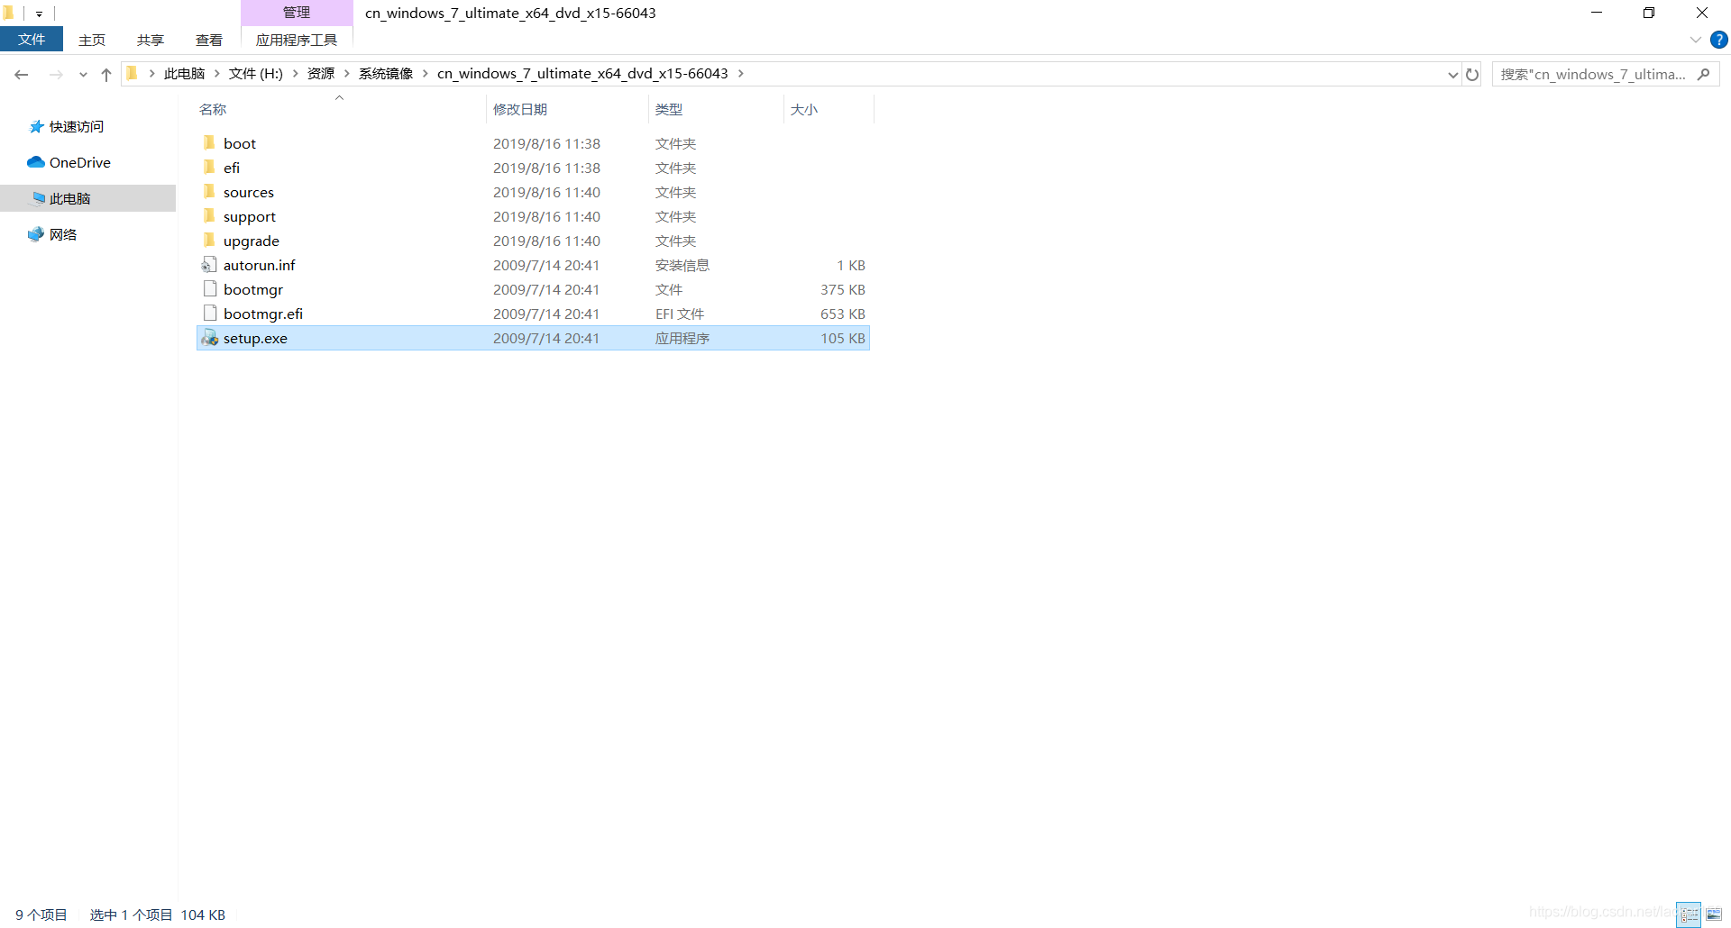Image resolution: width=1731 pixels, height=928 pixels.
Task: Click the upgrade folder icon
Action: point(209,240)
